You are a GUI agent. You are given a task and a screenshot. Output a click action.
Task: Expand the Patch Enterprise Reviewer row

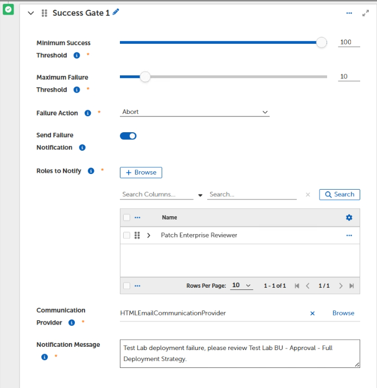click(149, 235)
